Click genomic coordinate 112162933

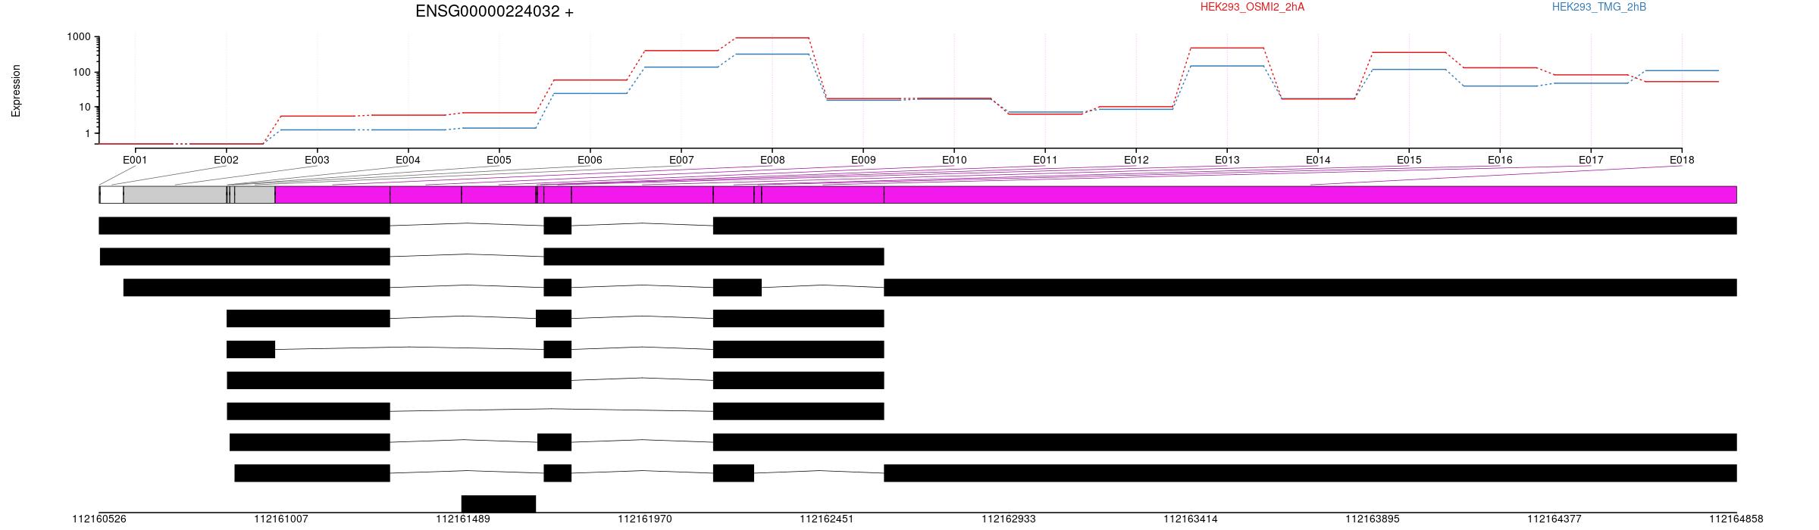click(x=1009, y=519)
